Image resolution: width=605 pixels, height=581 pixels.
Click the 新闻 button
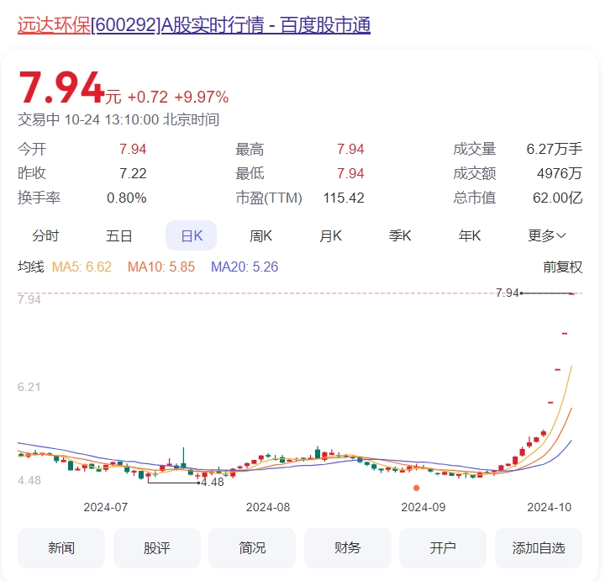[x=61, y=548]
